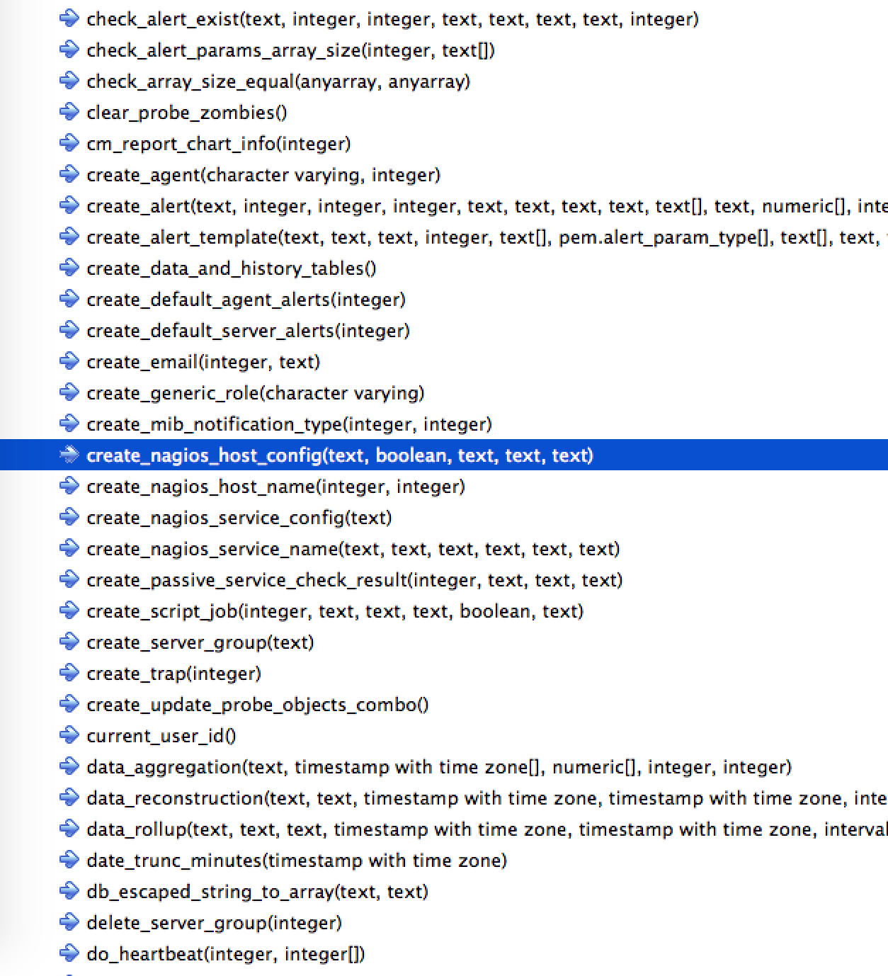Click the function icon for do_heartbeat

click(x=69, y=953)
